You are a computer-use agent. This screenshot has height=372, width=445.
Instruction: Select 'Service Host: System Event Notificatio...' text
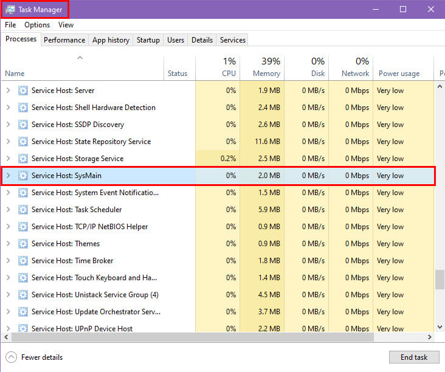pos(95,193)
